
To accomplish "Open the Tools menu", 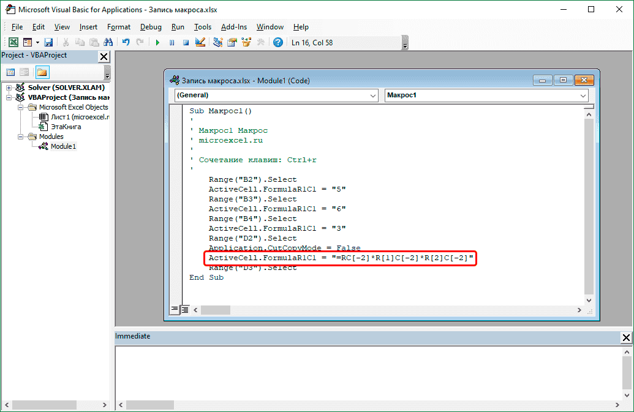I will click(202, 27).
